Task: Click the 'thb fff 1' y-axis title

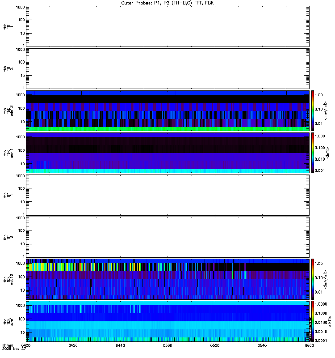Action: tap(8, 26)
